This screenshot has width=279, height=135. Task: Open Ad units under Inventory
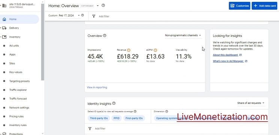tap(14, 46)
